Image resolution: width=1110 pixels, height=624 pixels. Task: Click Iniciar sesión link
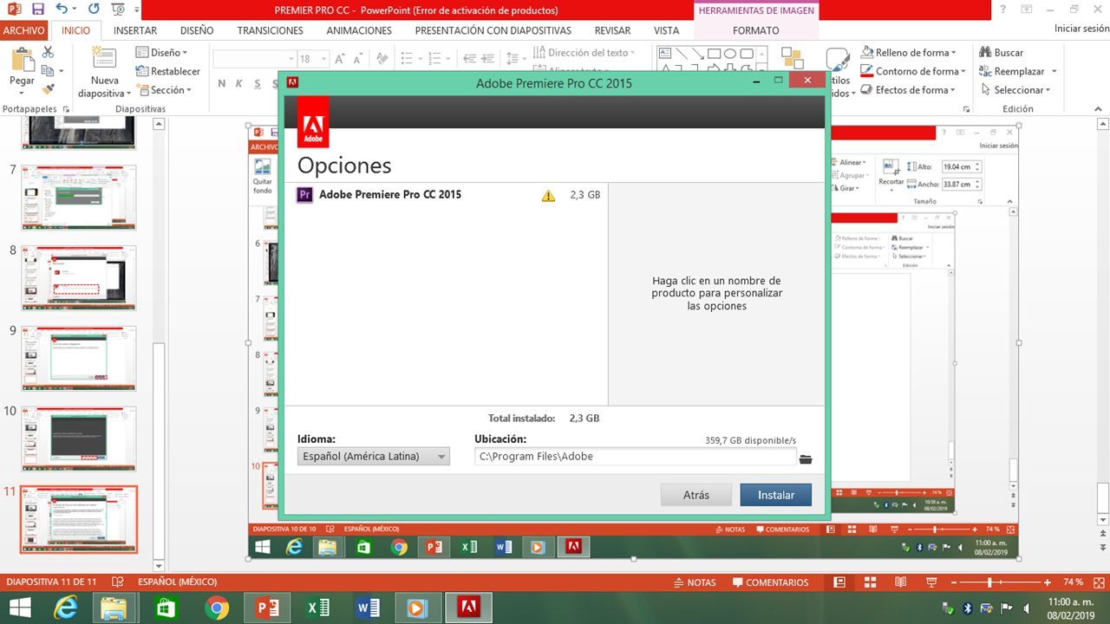pyautogui.click(x=1081, y=29)
